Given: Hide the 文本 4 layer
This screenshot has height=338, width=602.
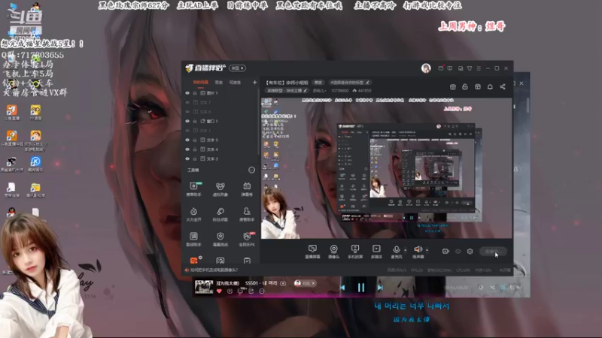Looking at the screenshot, I should (187, 149).
